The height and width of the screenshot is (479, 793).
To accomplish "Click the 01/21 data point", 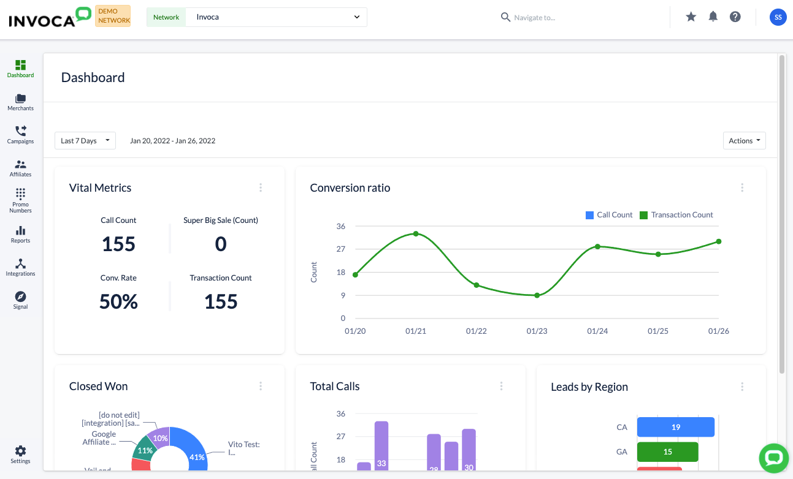I will (x=416, y=233).
